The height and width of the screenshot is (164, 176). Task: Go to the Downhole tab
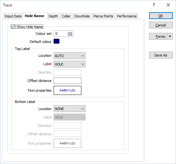click(82, 16)
